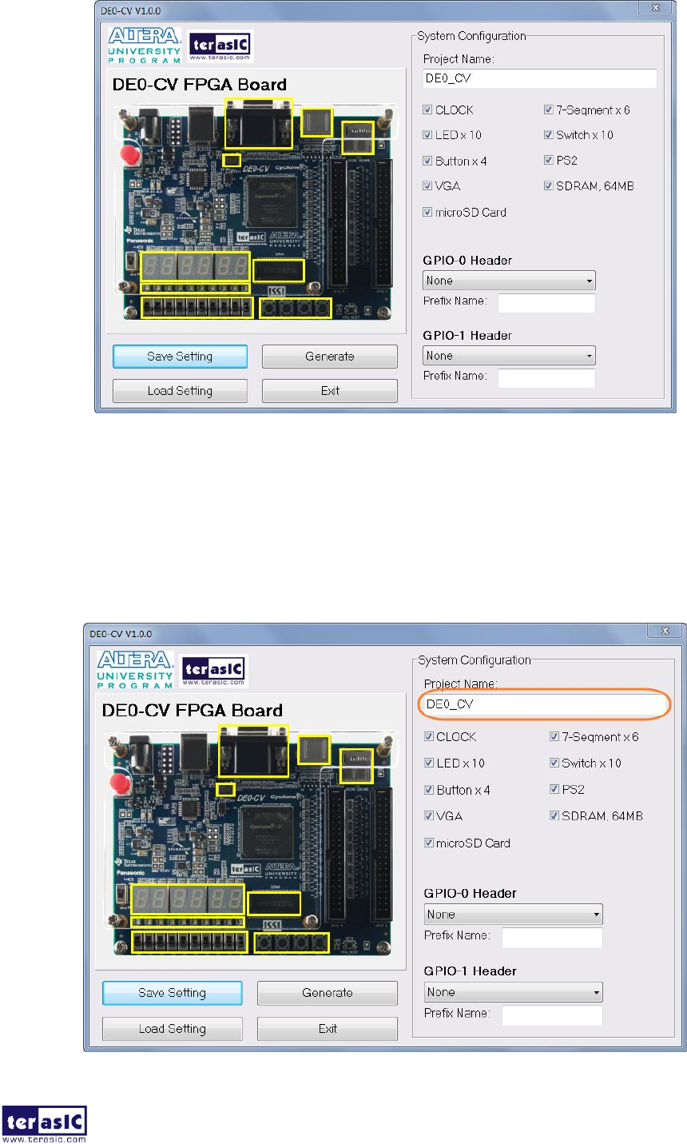Open GPIO-1 Header dropdown in upper window
This screenshot has height=1144, width=687.
(509, 356)
